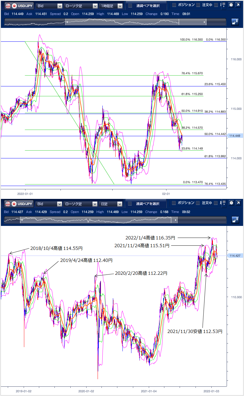Click Fibonacci label 23.6% 114.149
Image resolution: width=244 pixels, height=396 pixels.
pyautogui.click(x=192, y=148)
